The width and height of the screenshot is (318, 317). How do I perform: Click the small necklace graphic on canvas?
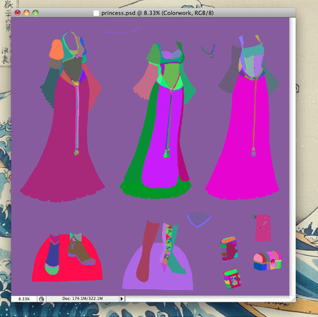pyautogui.click(x=208, y=51)
